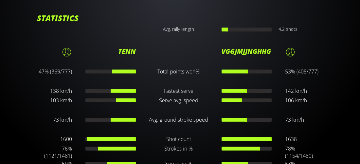Click TENN's Total points won bar
The height and width of the screenshot is (164, 360).
click(111, 72)
